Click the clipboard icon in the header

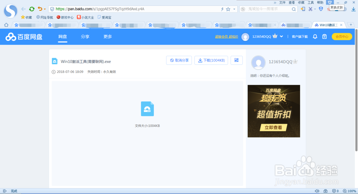(324, 37)
